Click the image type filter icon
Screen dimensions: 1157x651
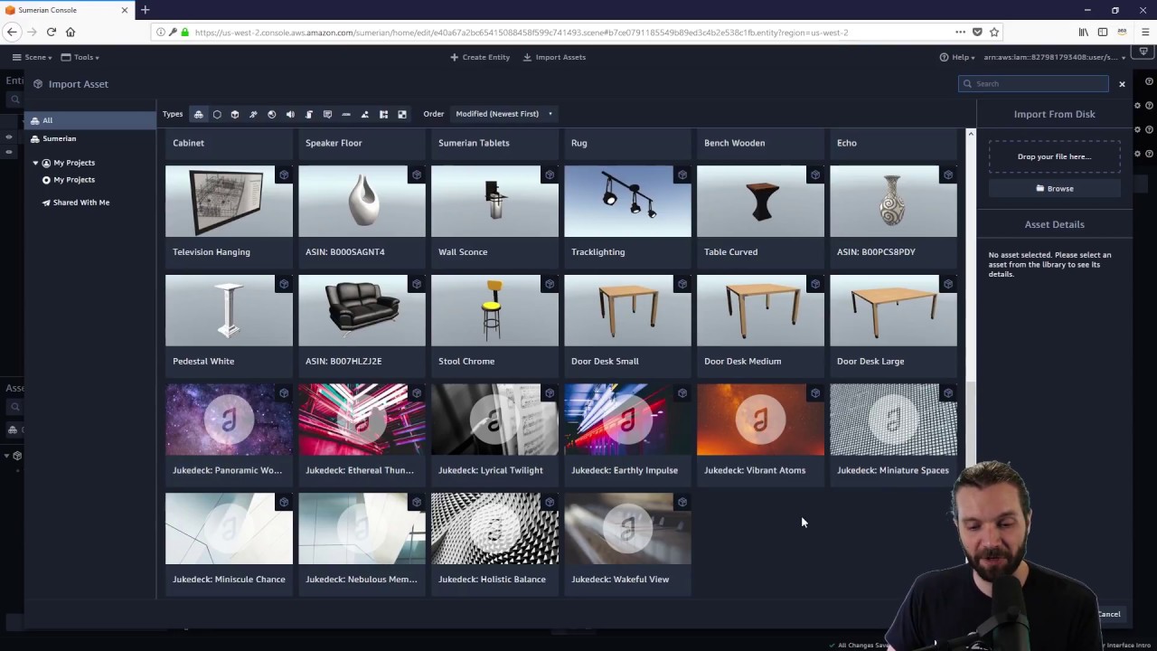pos(365,114)
